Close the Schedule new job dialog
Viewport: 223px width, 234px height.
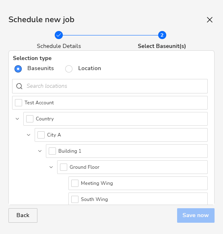click(210, 20)
